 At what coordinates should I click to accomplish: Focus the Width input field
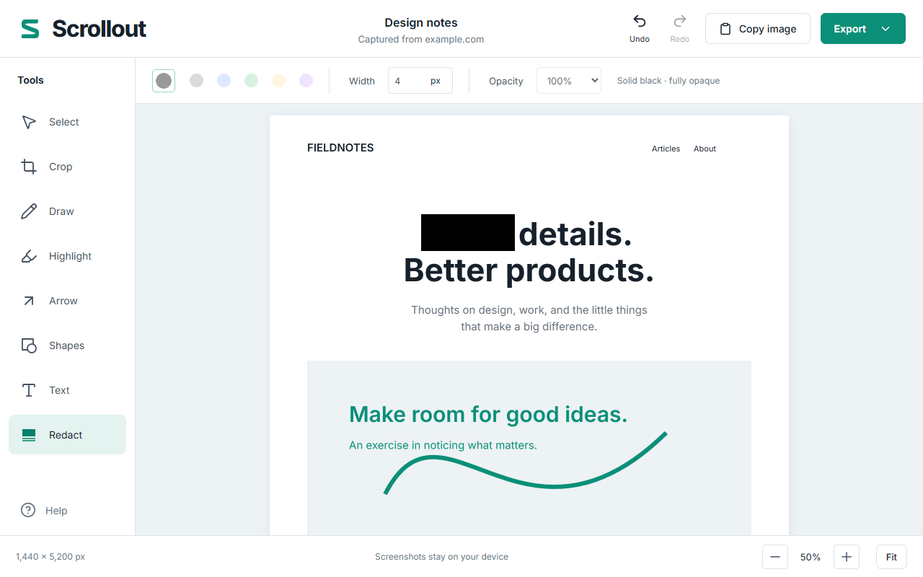point(420,81)
